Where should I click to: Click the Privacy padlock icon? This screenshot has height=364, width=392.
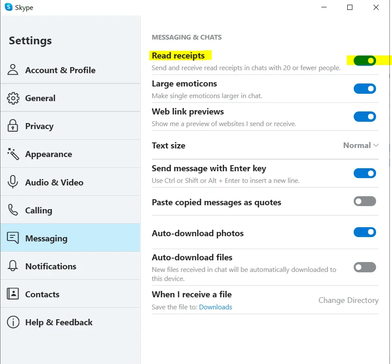13,126
